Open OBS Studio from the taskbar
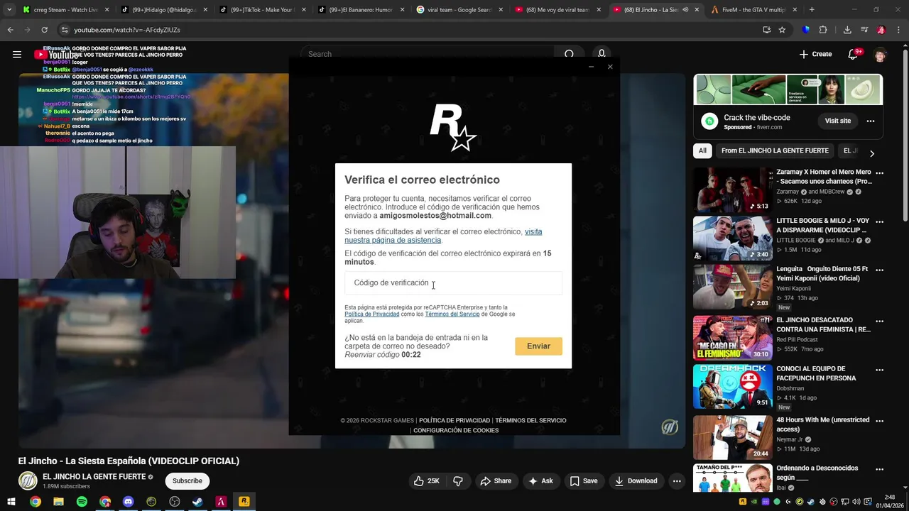Viewport: 909px width, 511px height. point(175,501)
